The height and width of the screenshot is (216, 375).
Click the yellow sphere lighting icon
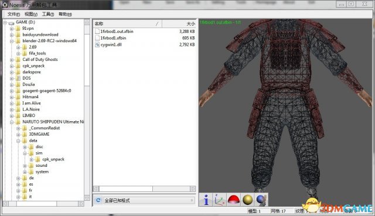[x=247, y=200]
